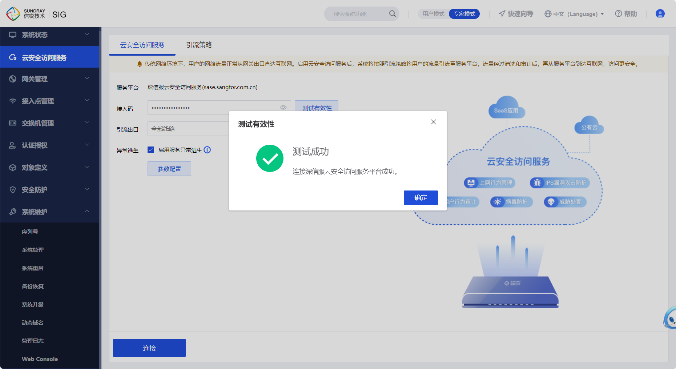Click the 公有云 cloud icon
The width and height of the screenshot is (676, 369).
click(x=589, y=125)
